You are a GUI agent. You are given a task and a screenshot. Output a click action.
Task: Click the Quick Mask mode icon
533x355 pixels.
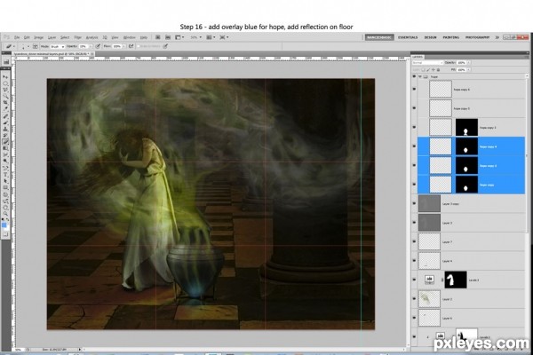(x=6, y=234)
